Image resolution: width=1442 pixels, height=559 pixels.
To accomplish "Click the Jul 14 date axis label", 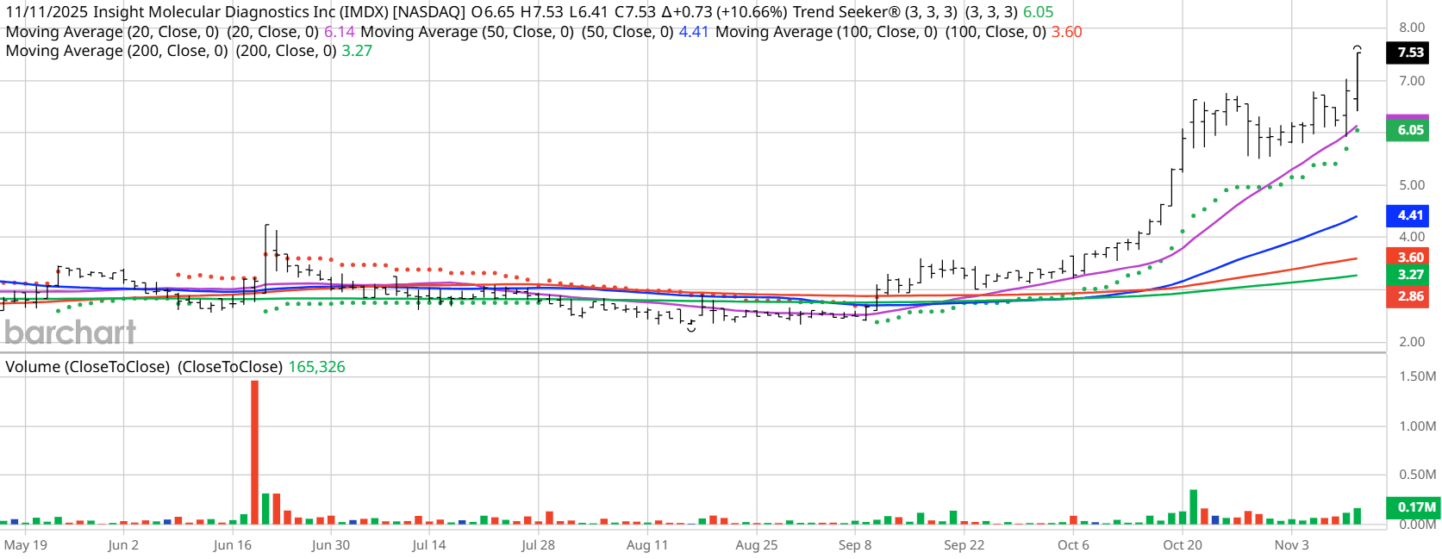I will pyautogui.click(x=429, y=545).
